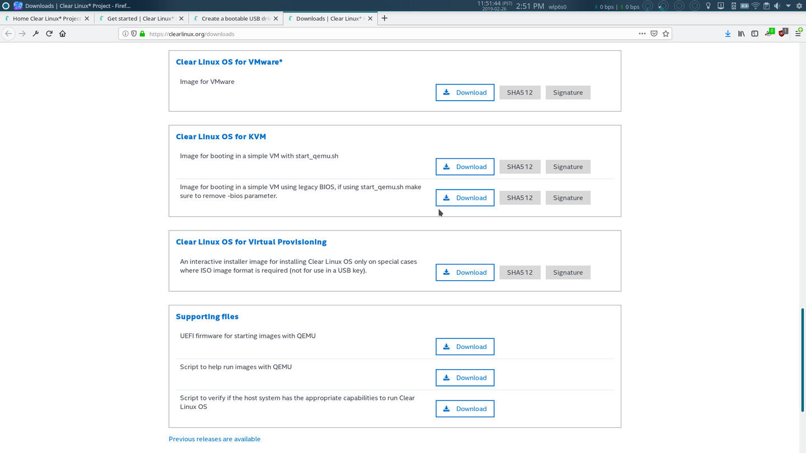The image size is (806, 453).
Task: Open the settings gear in top panel
Action: [x=799, y=6]
